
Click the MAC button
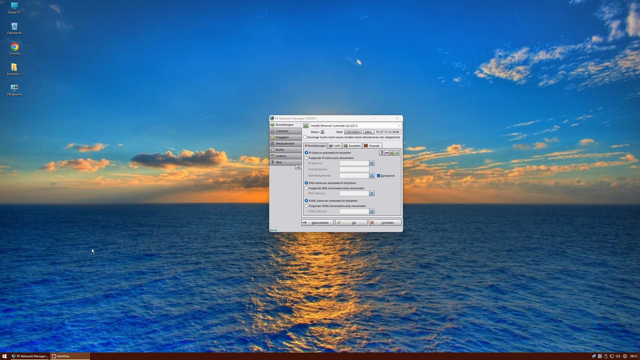(x=368, y=132)
